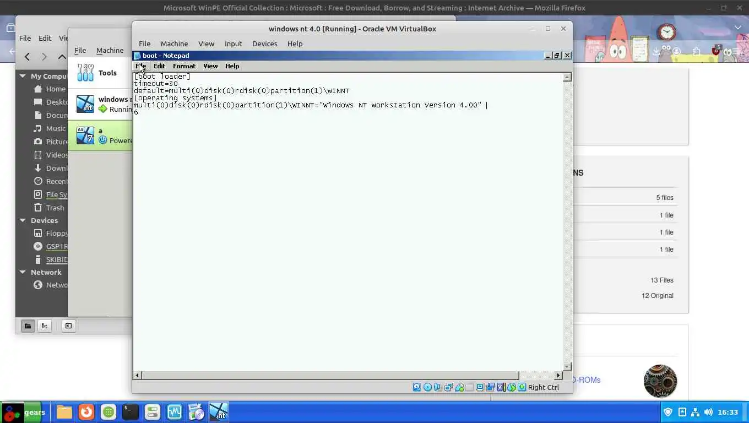This screenshot has width=749, height=423.
Task: Open VirtualBox VM window's Input menu
Action: point(233,44)
